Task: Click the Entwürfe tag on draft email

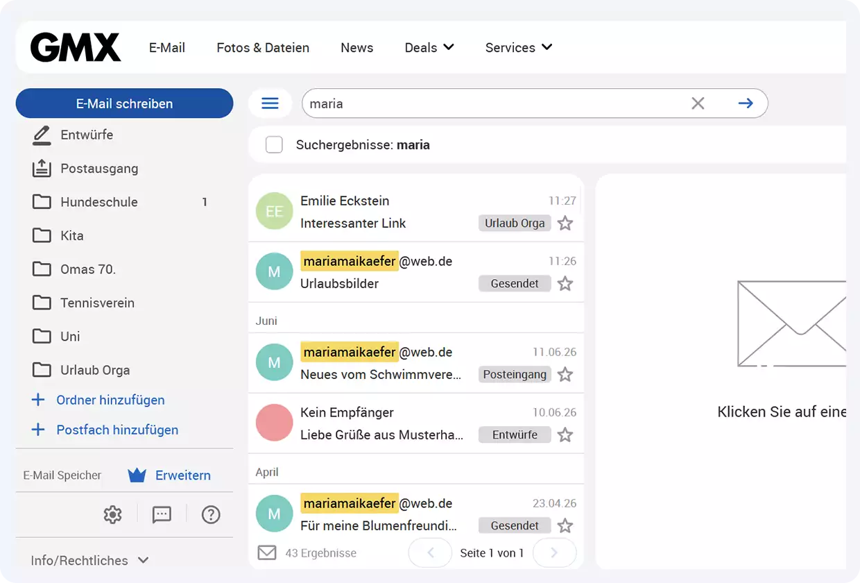Action: (515, 434)
